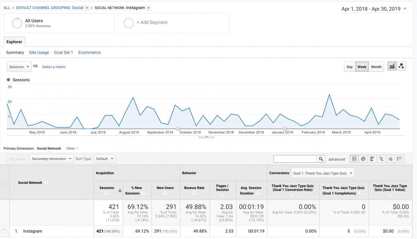The height and width of the screenshot is (239, 417).
Task: Switch to motion chart view
Action: click(401, 67)
